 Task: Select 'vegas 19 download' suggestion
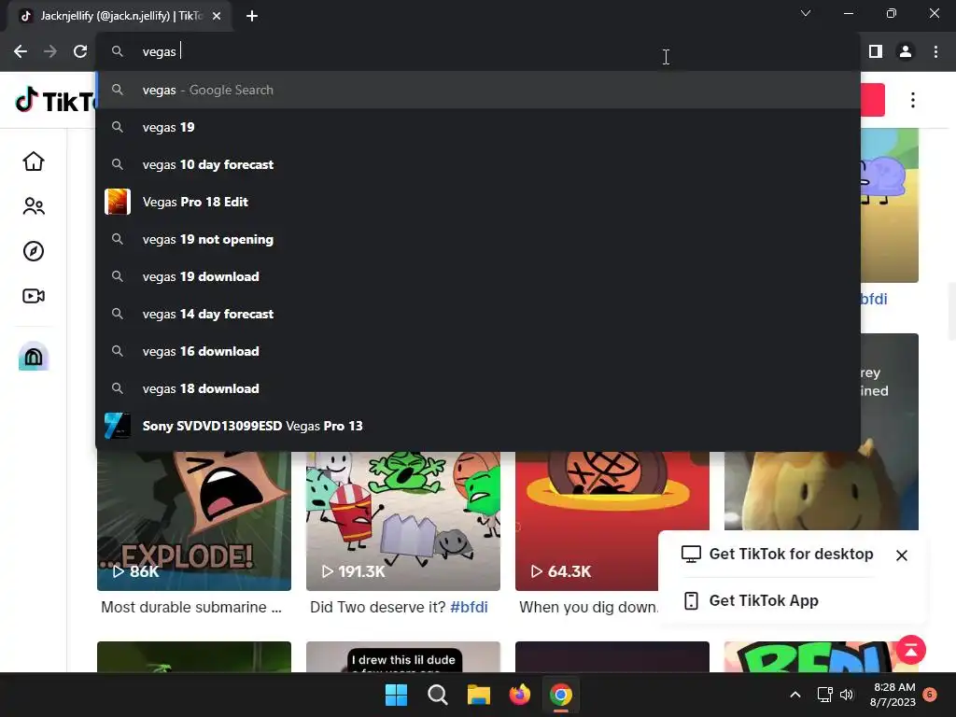click(478, 276)
